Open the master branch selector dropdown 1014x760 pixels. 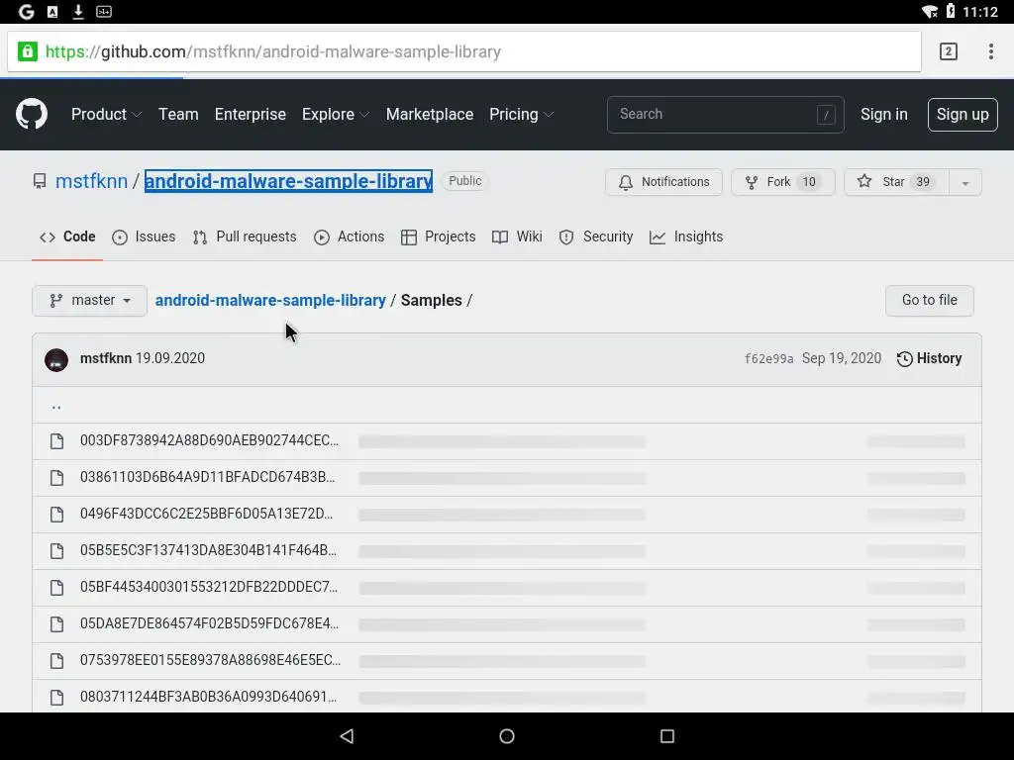point(90,301)
